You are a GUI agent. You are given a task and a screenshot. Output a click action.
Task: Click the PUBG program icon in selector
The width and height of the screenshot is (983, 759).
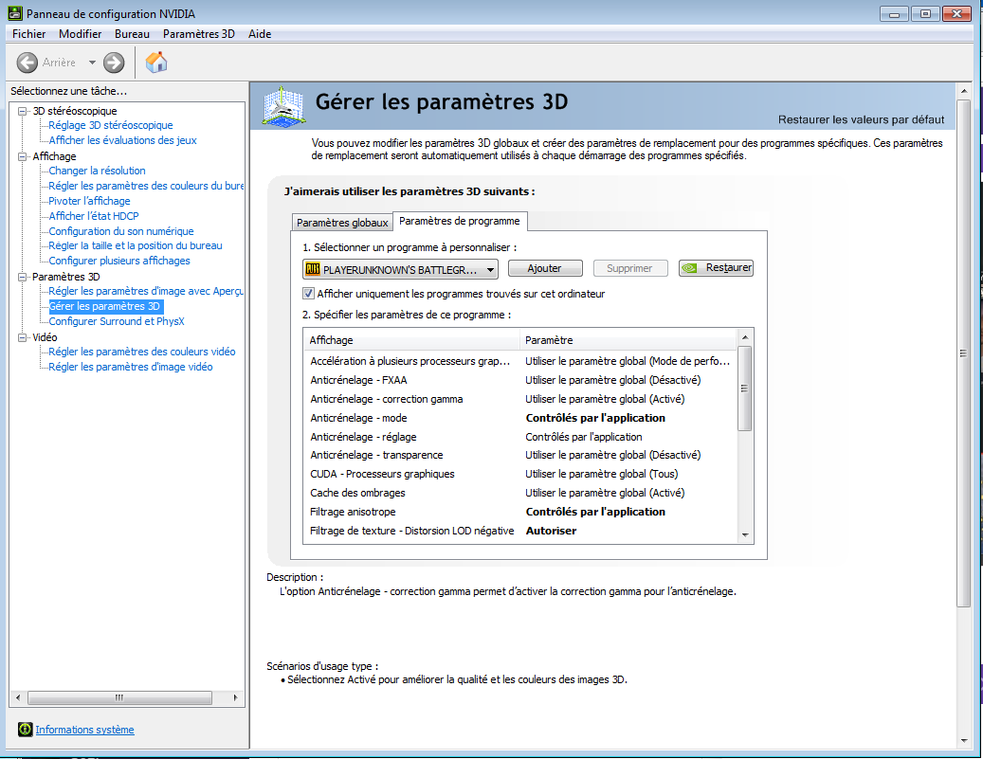[313, 269]
